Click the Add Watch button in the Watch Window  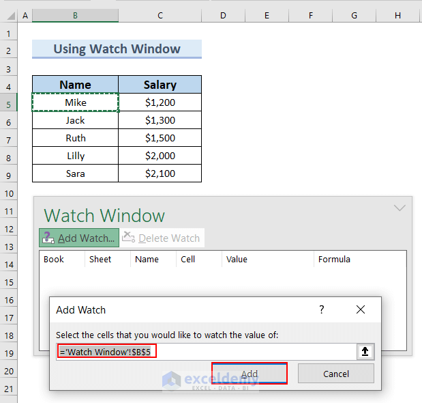pos(79,238)
